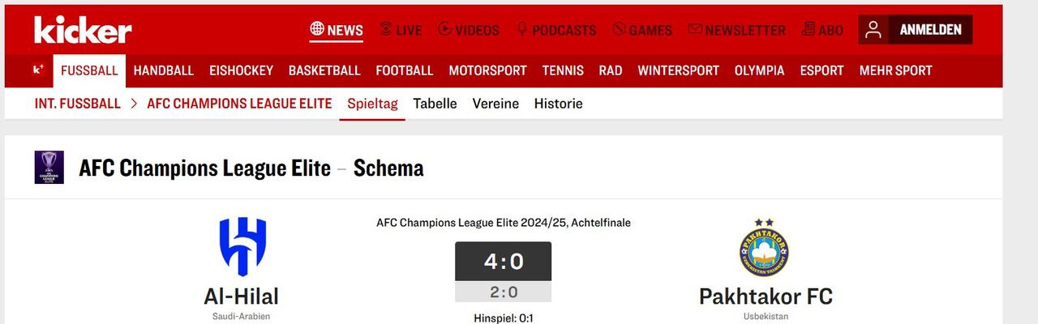The image size is (1038, 324).
Task: Click the kicker logo
Action: tap(83, 30)
